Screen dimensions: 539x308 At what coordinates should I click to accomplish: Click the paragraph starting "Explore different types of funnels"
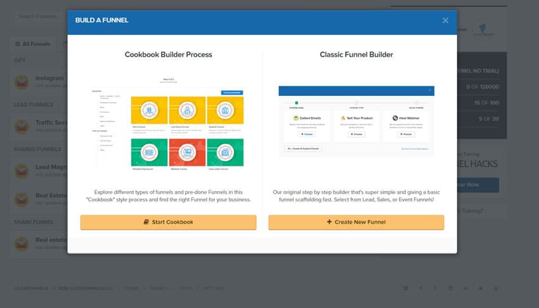point(169,196)
